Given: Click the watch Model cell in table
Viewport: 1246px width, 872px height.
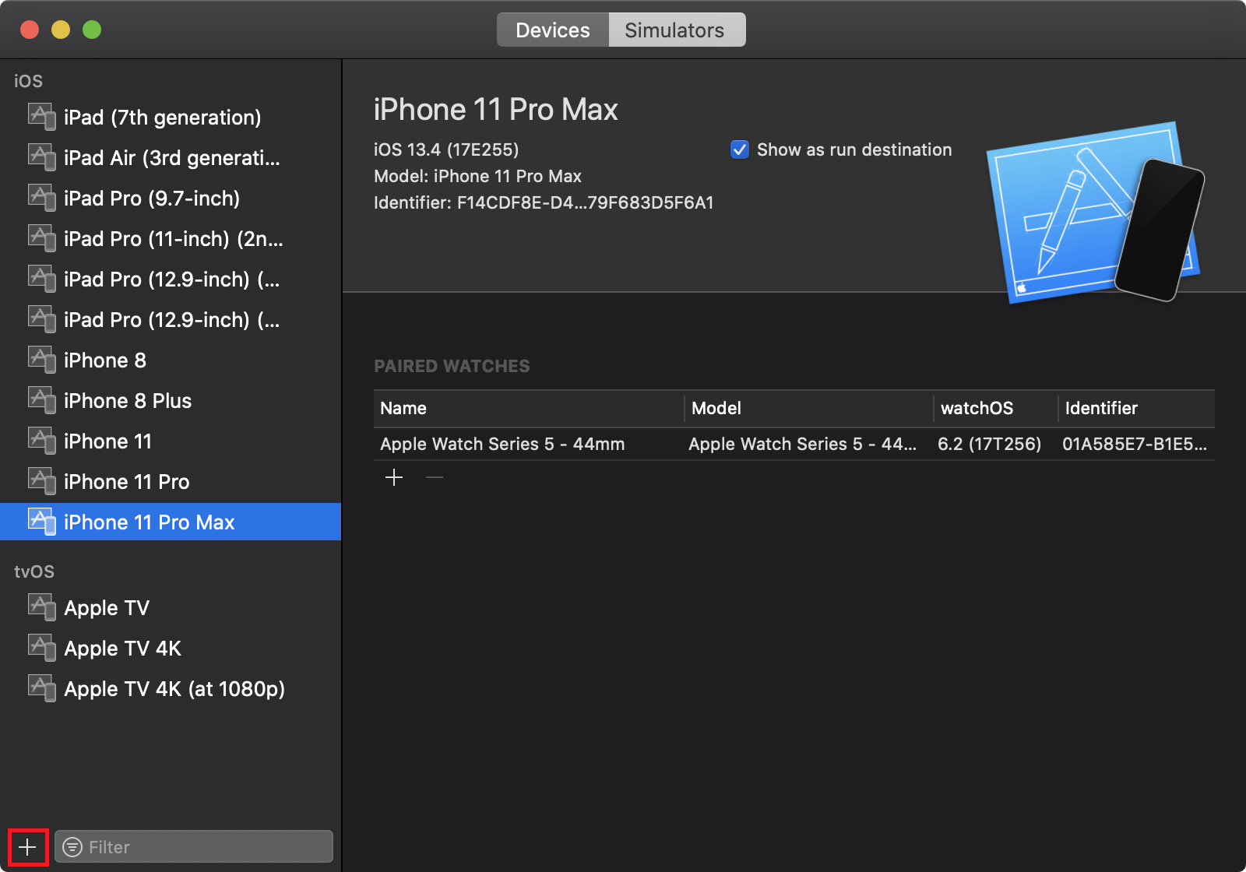Looking at the screenshot, I should pyautogui.click(x=802, y=444).
